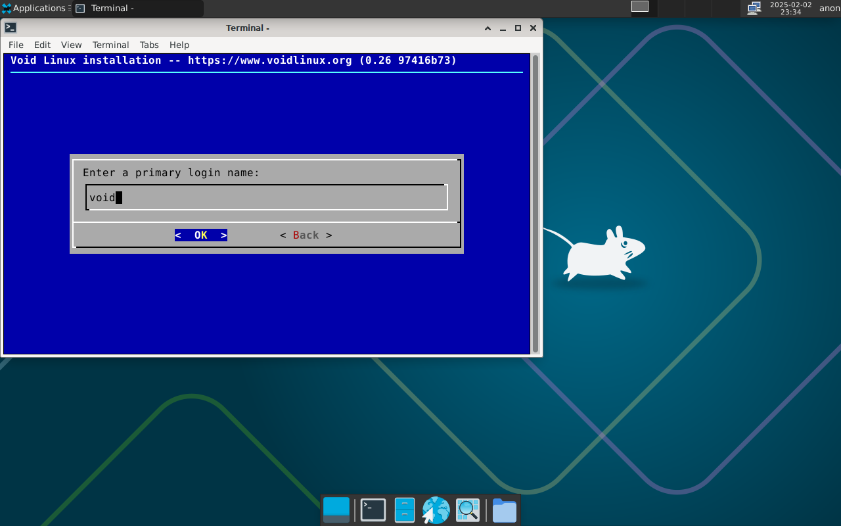Click the primary login name field
This screenshot has width=841, height=526.
[x=266, y=197]
